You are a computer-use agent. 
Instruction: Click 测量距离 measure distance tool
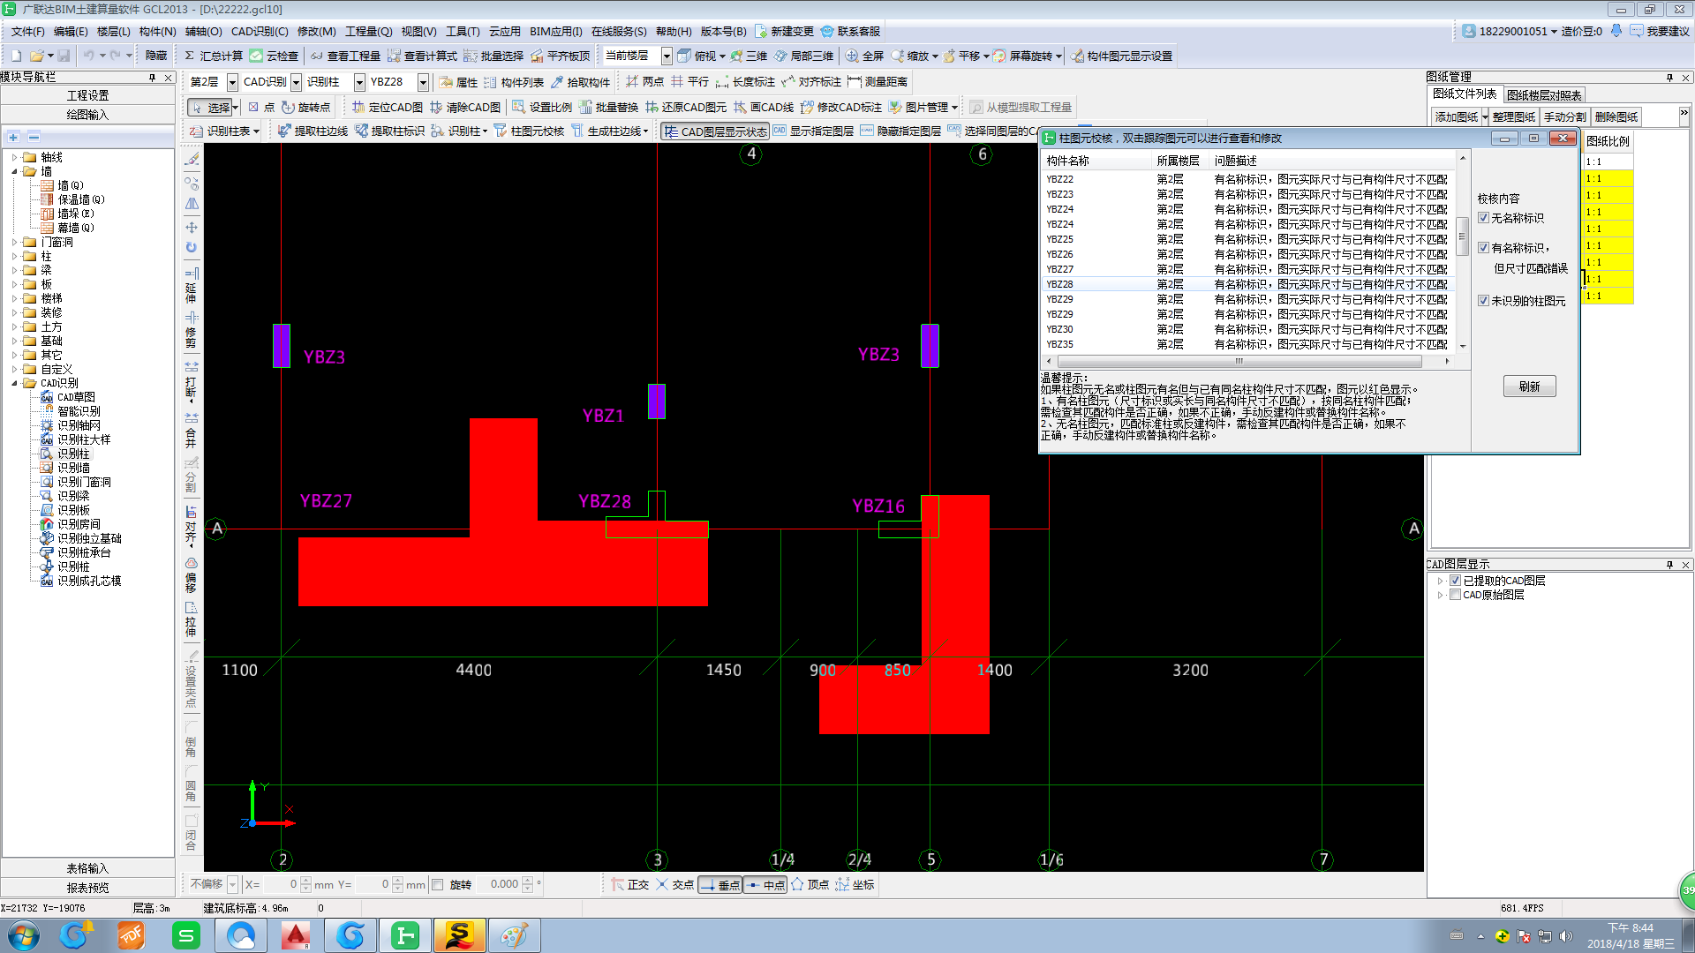pyautogui.click(x=878, y=82)
